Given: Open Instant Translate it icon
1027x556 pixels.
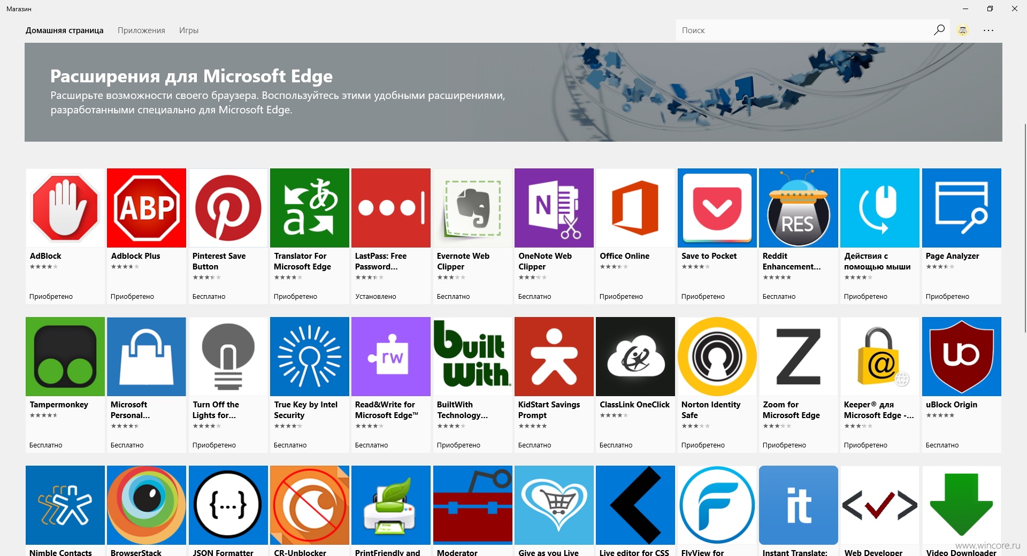Looking at the screenshot, I should (x=799, y=505).
